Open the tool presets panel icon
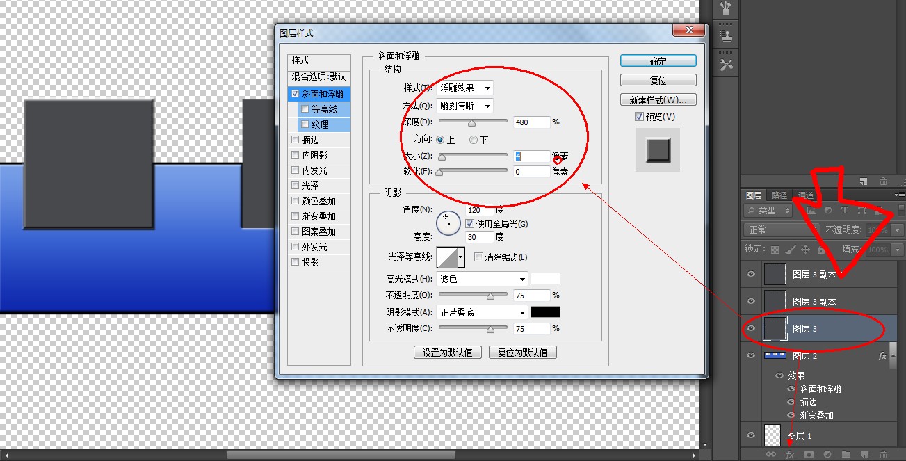This screenshot has height=461, width=906. pyautogui.click(x=727, y=65)
